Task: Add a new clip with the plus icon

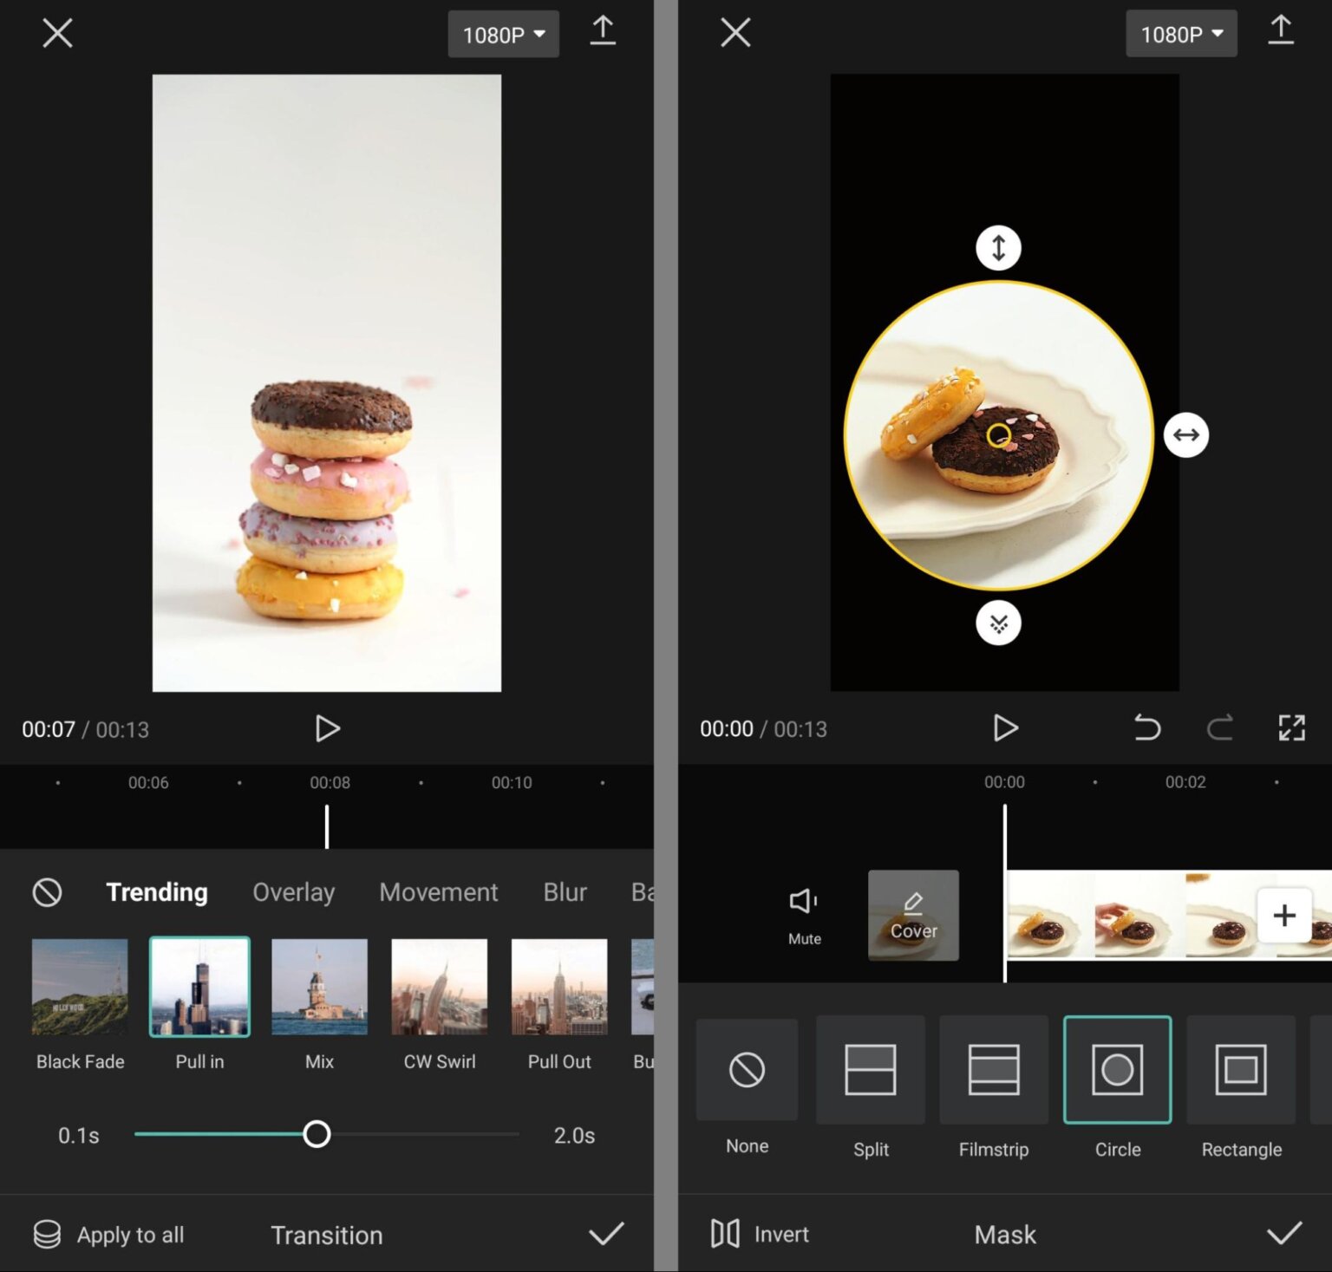Action: pyautogui.click(x=1283, y=915)
